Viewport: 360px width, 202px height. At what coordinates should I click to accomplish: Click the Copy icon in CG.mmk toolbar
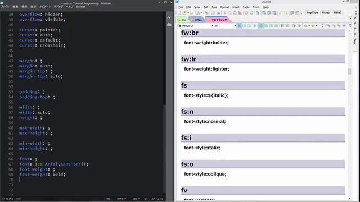[229, 13]
